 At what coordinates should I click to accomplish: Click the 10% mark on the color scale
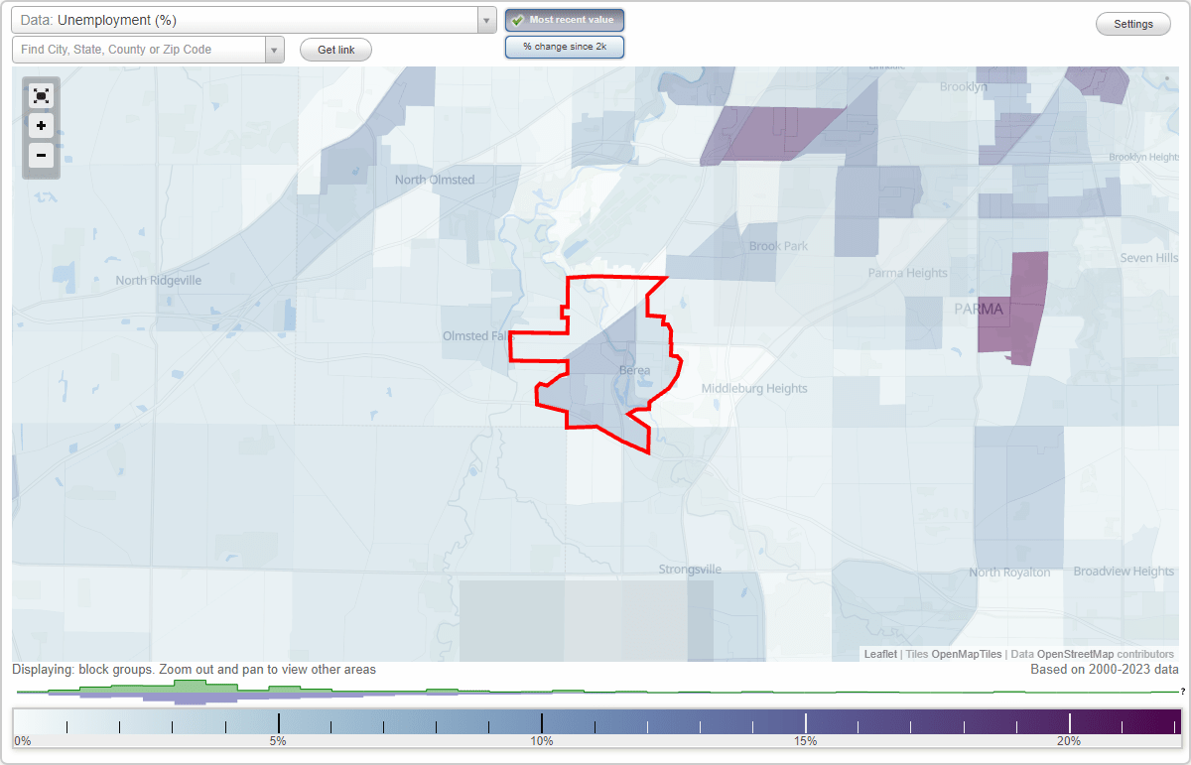click(x=542, y=720)
